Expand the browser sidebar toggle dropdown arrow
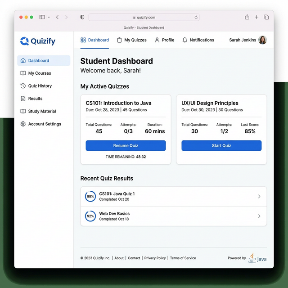Viewport: 288px width, 288px height. tap(49, 17)
